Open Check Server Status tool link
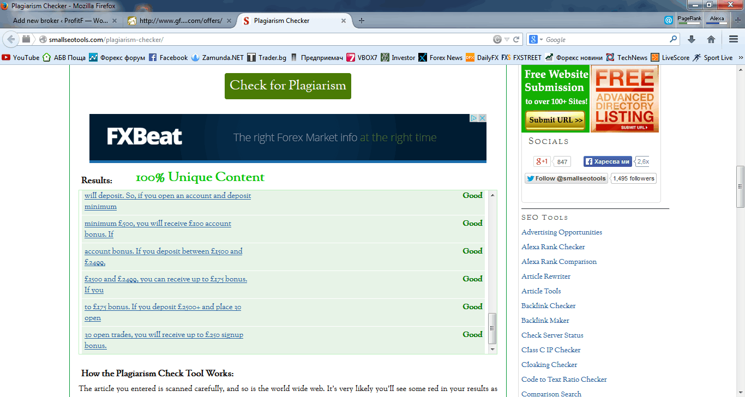745x397 pixels. [552, 335]
